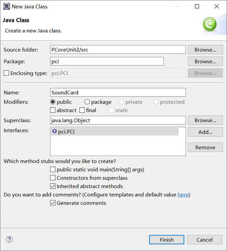
Task: Click Browse next to Source folder
Action: click(x=205, y=50)
